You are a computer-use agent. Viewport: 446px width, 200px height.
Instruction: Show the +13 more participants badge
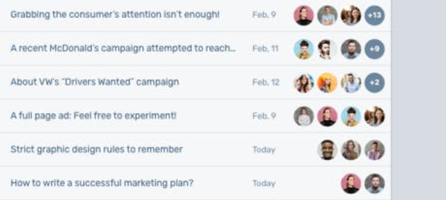point(375,15)
